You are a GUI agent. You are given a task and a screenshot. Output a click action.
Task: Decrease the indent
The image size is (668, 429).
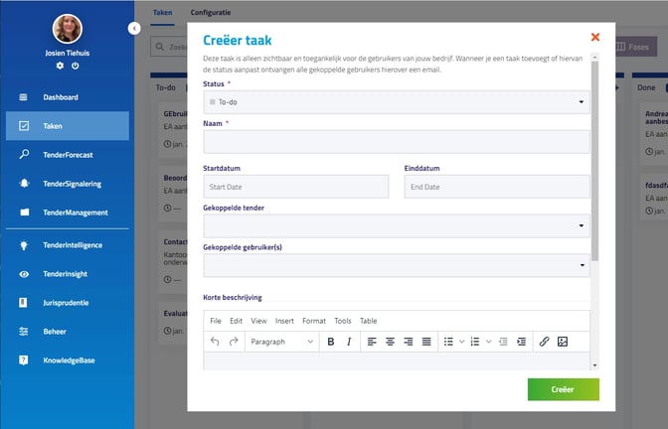click(503, 342)
